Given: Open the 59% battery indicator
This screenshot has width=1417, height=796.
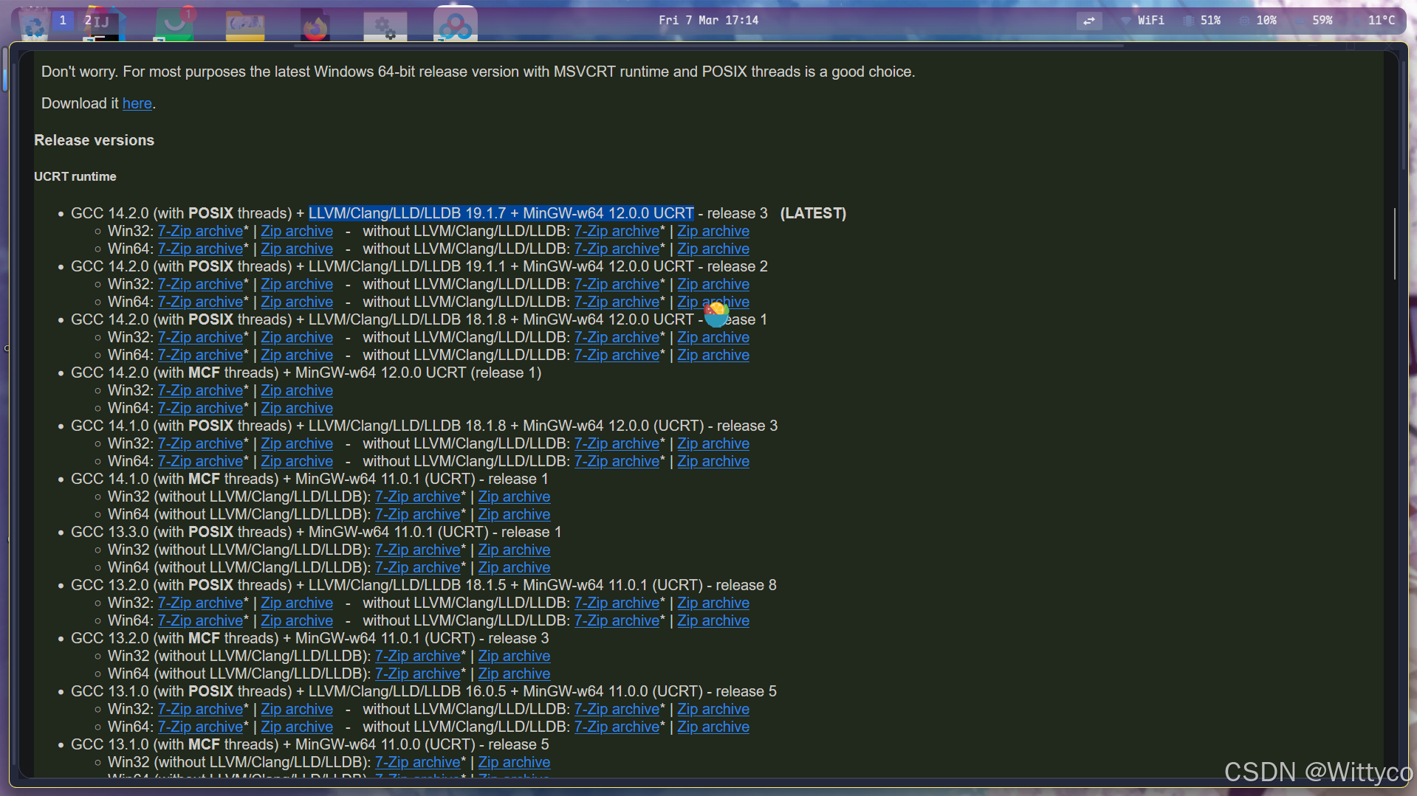Looking at the screenshot, I should pyautogui.click(x=1314, y=21).
